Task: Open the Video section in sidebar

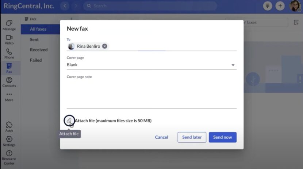Action: 9,40
